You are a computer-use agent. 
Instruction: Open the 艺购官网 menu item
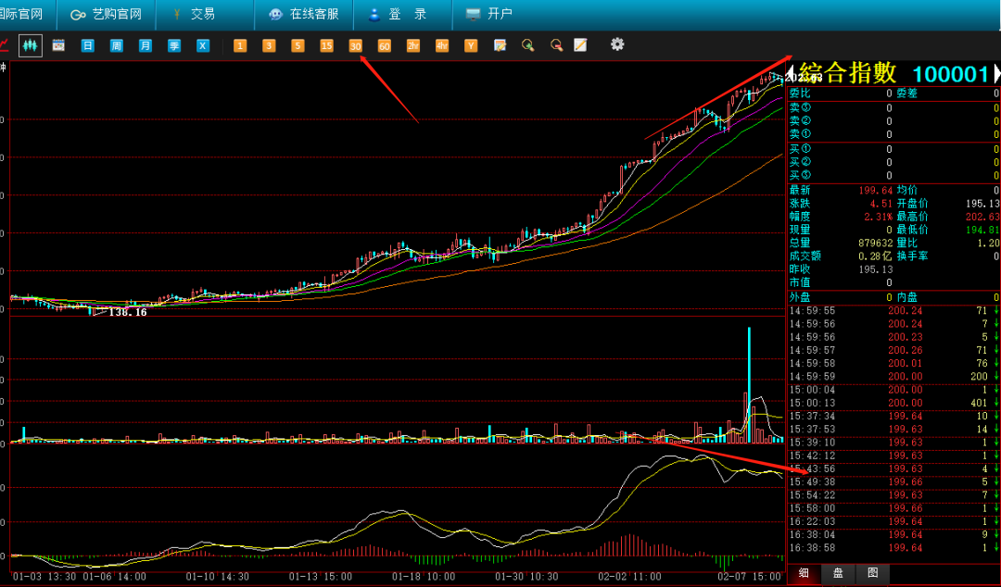(107, 15)
